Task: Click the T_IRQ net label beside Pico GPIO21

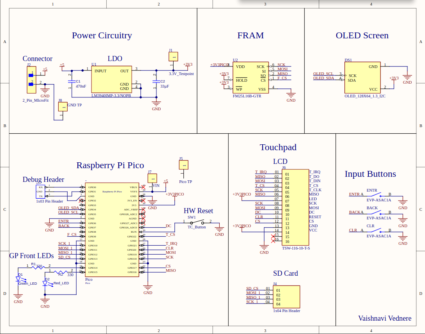Action: click(171, 243)
